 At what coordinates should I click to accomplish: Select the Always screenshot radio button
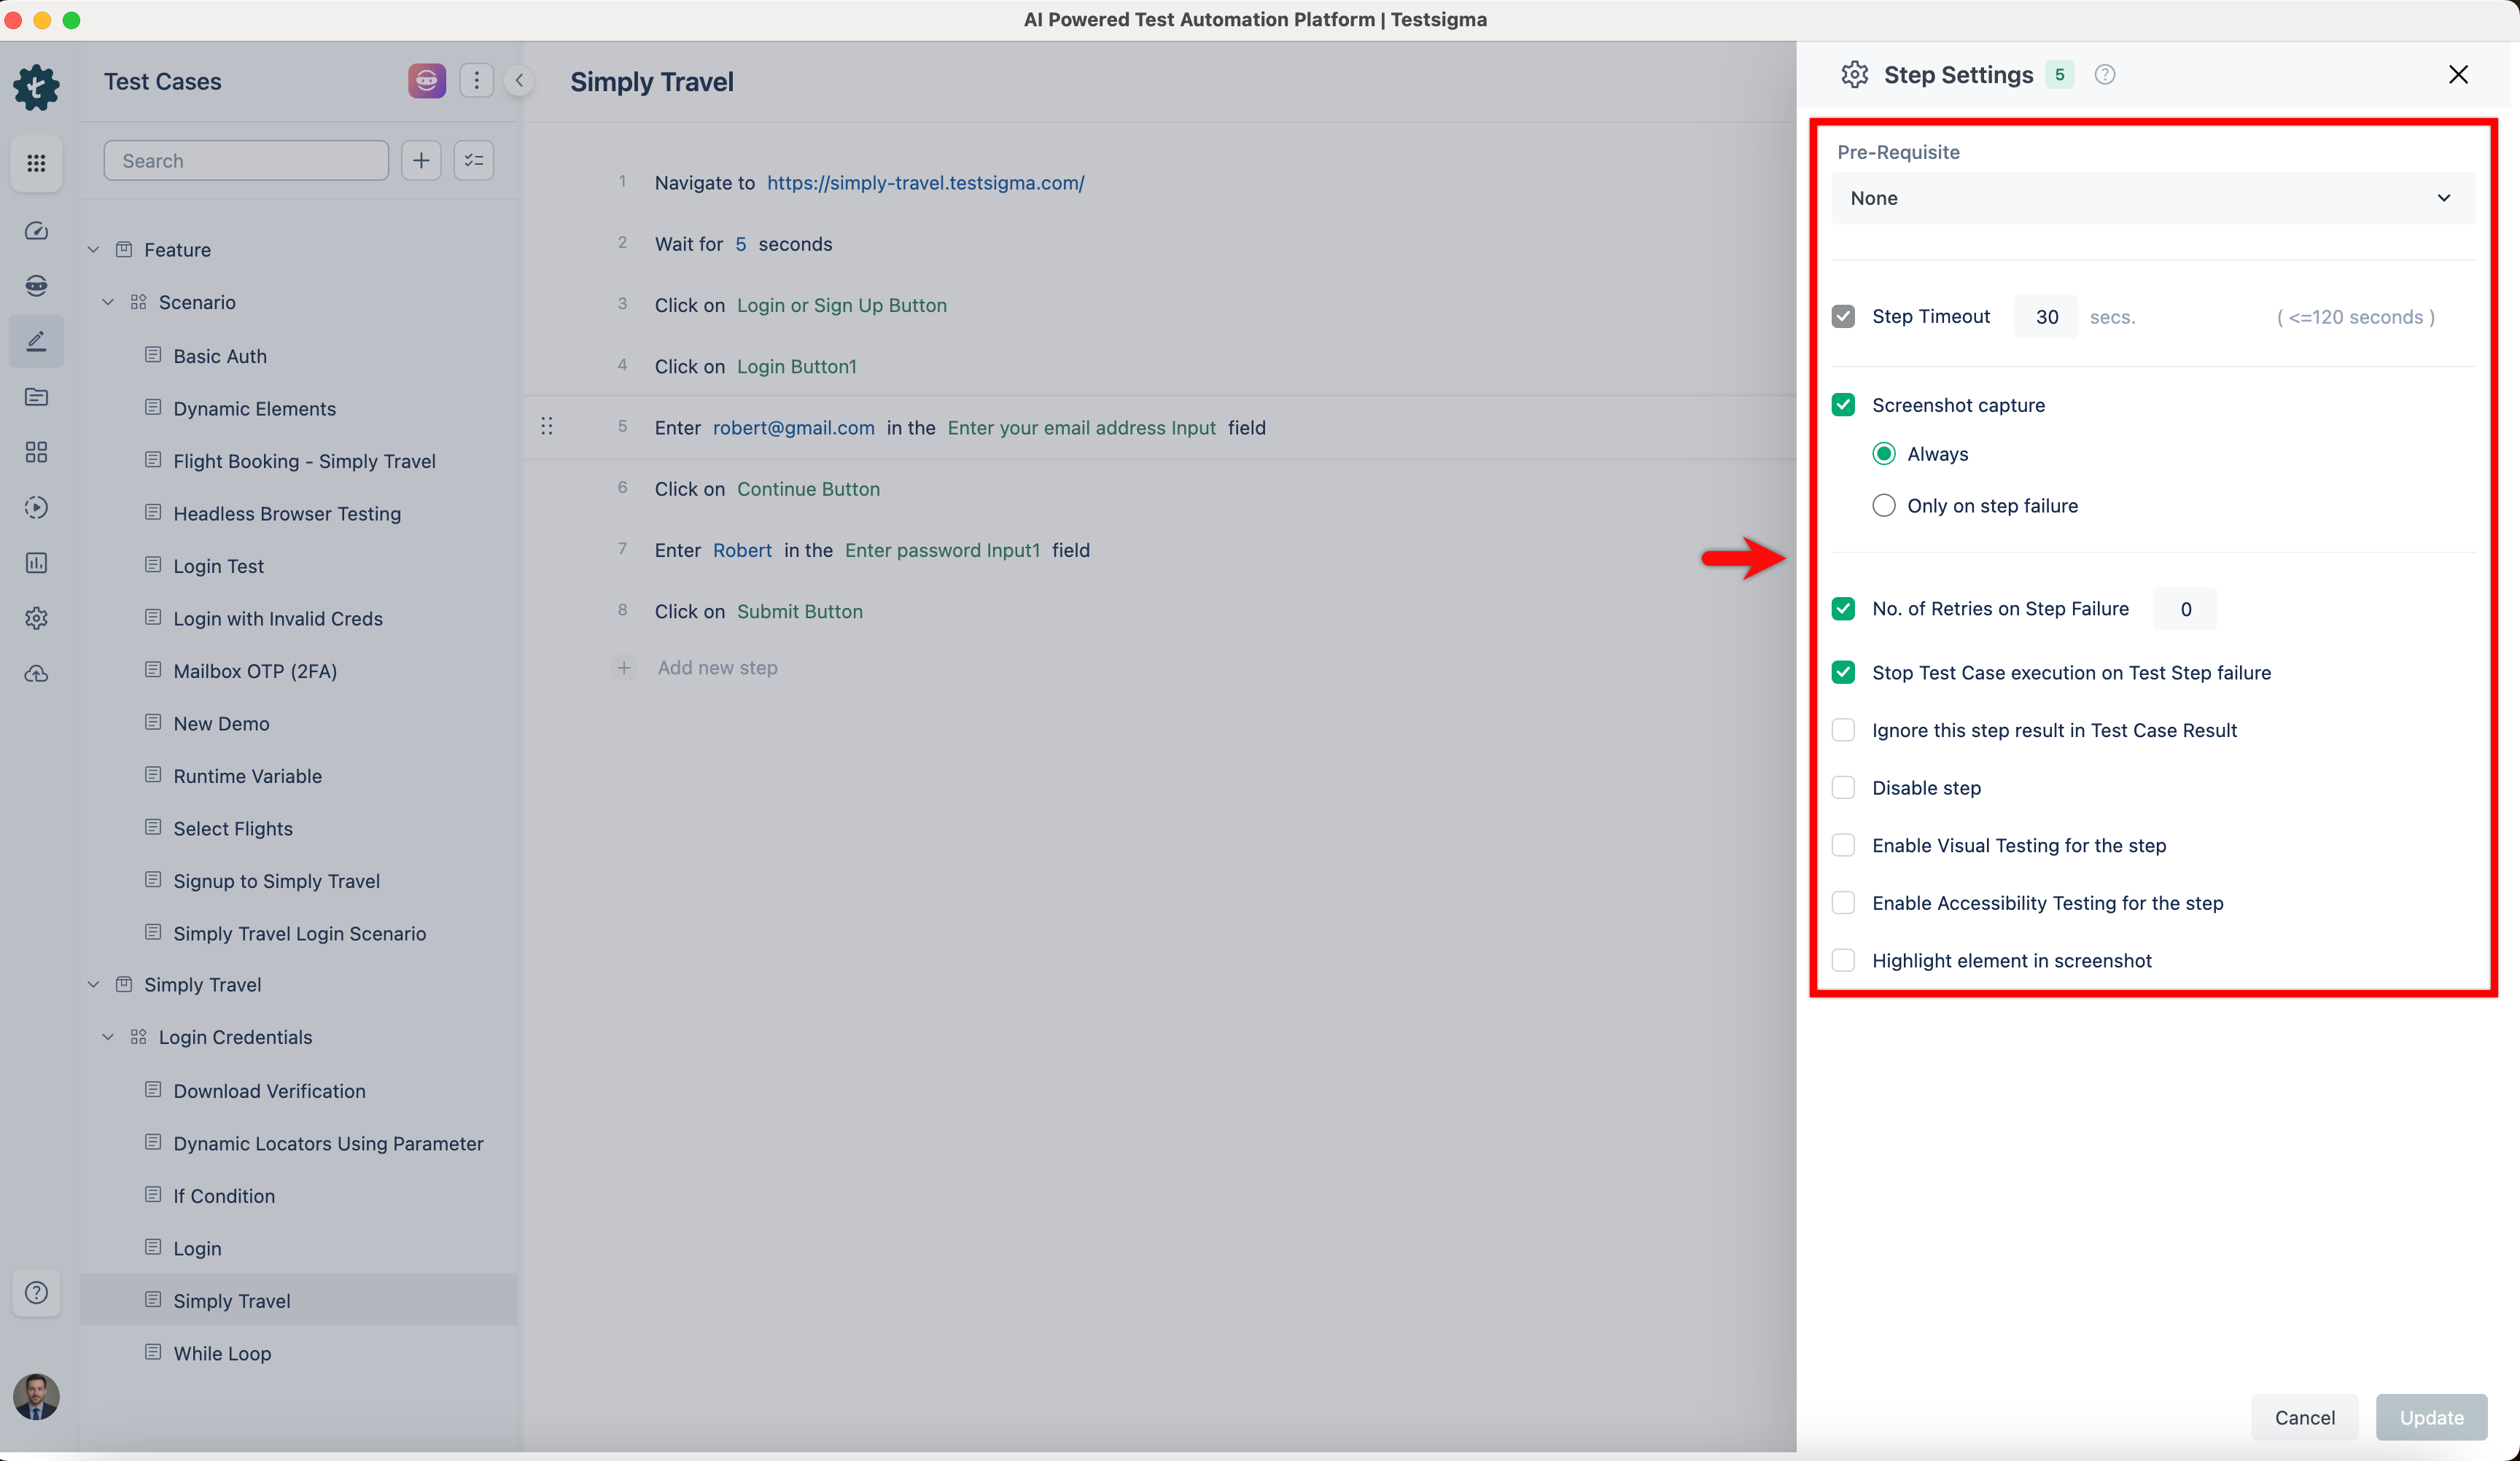tap(1884, 454)
